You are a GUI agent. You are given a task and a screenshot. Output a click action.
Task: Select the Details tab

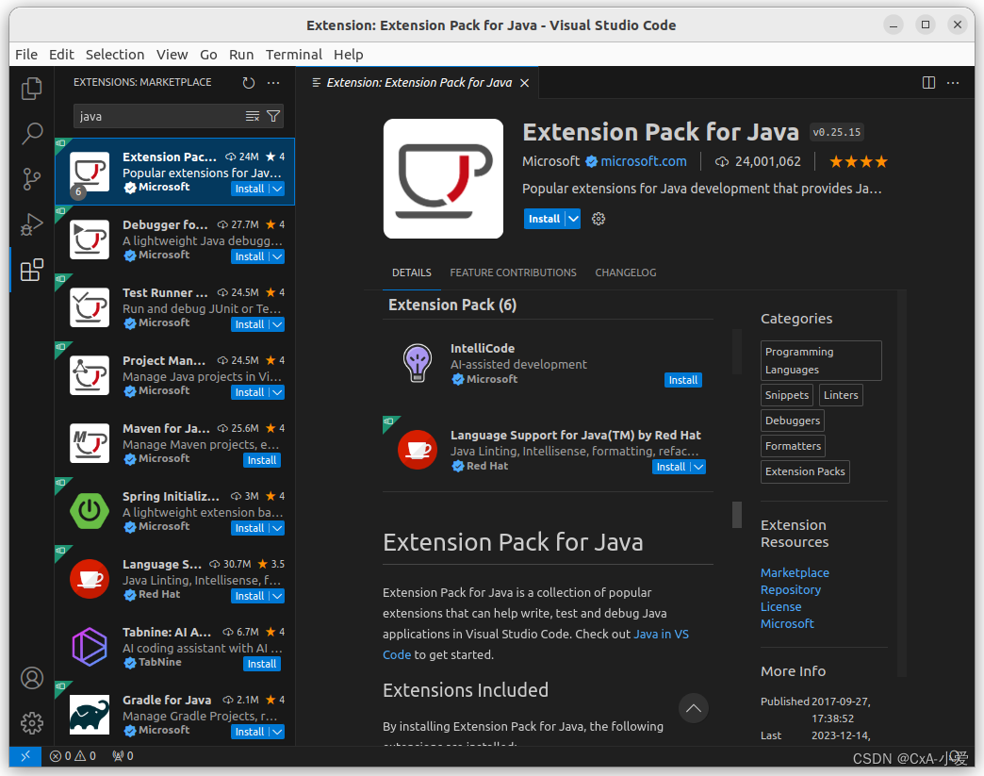(412, 272)
